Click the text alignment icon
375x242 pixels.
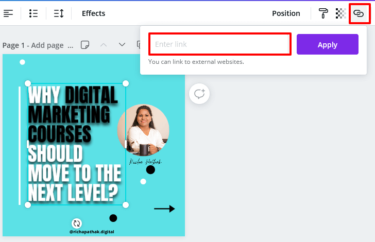tap(8, 13)
